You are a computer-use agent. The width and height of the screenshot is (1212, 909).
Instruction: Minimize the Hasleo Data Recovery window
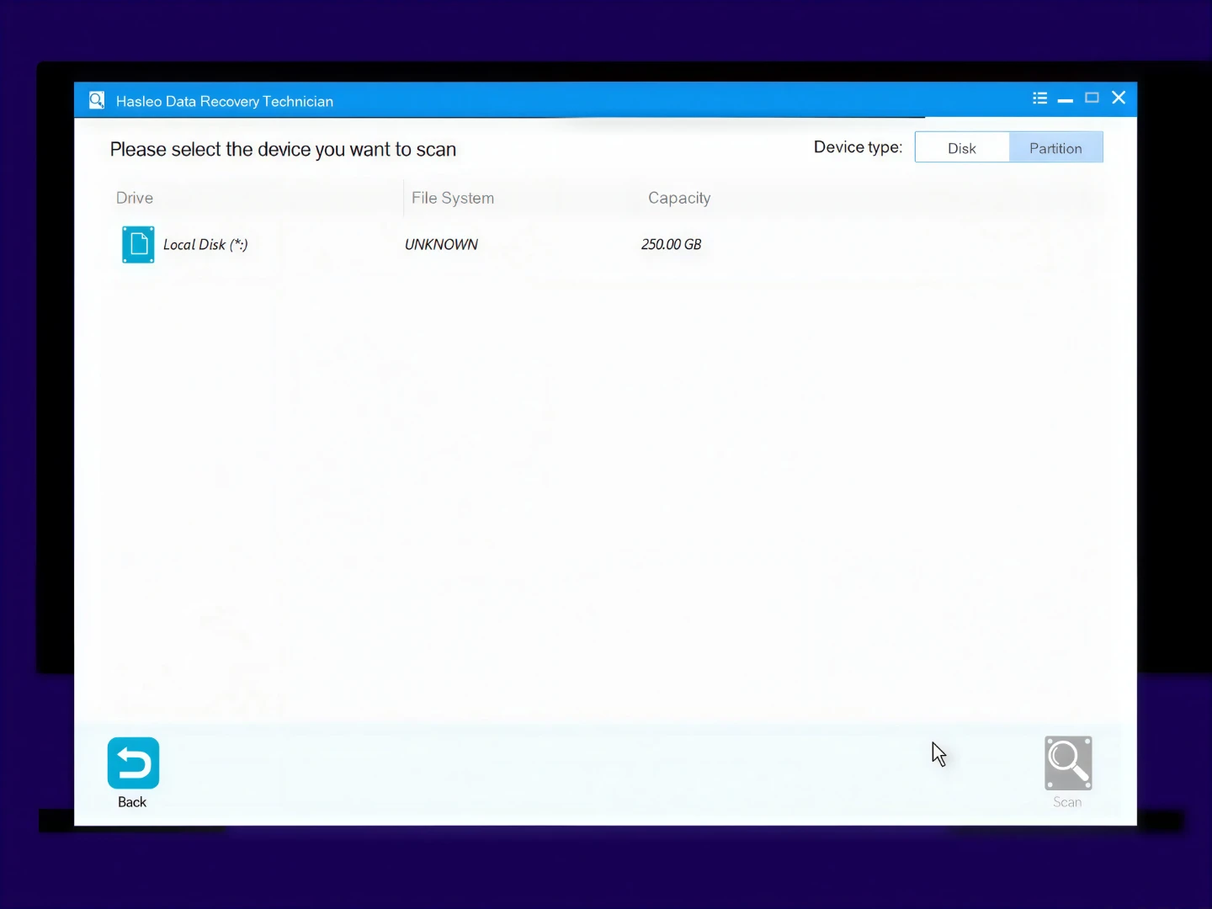(x=1066, y=99)
